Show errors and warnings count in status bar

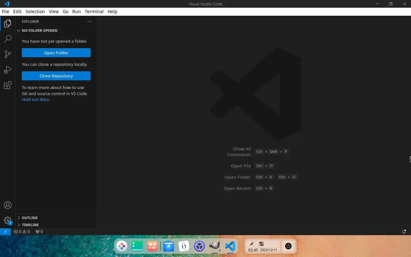(x=22, y=231)
